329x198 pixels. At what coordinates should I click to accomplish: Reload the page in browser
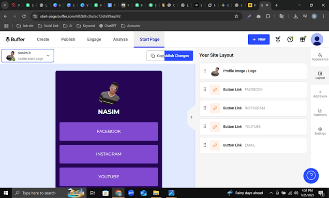[24, 16]
